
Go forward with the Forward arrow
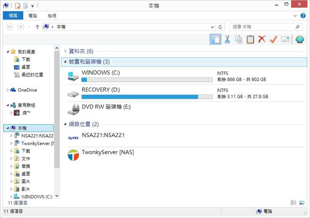pos(20,27)
